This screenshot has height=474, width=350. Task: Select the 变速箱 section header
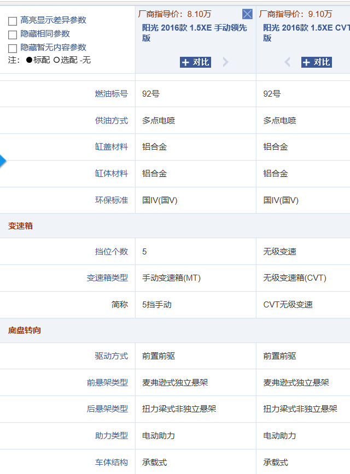pos(20,226)
